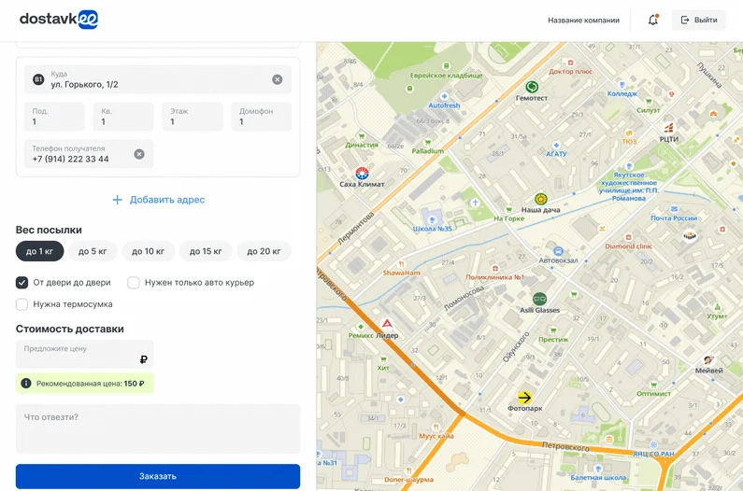Select weight до 20 кг
The height and width of the screenshot is (491, 743).
pyautogui.click(x=264, y=251)
